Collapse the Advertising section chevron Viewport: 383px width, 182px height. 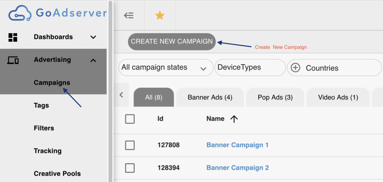pos(94,60)
